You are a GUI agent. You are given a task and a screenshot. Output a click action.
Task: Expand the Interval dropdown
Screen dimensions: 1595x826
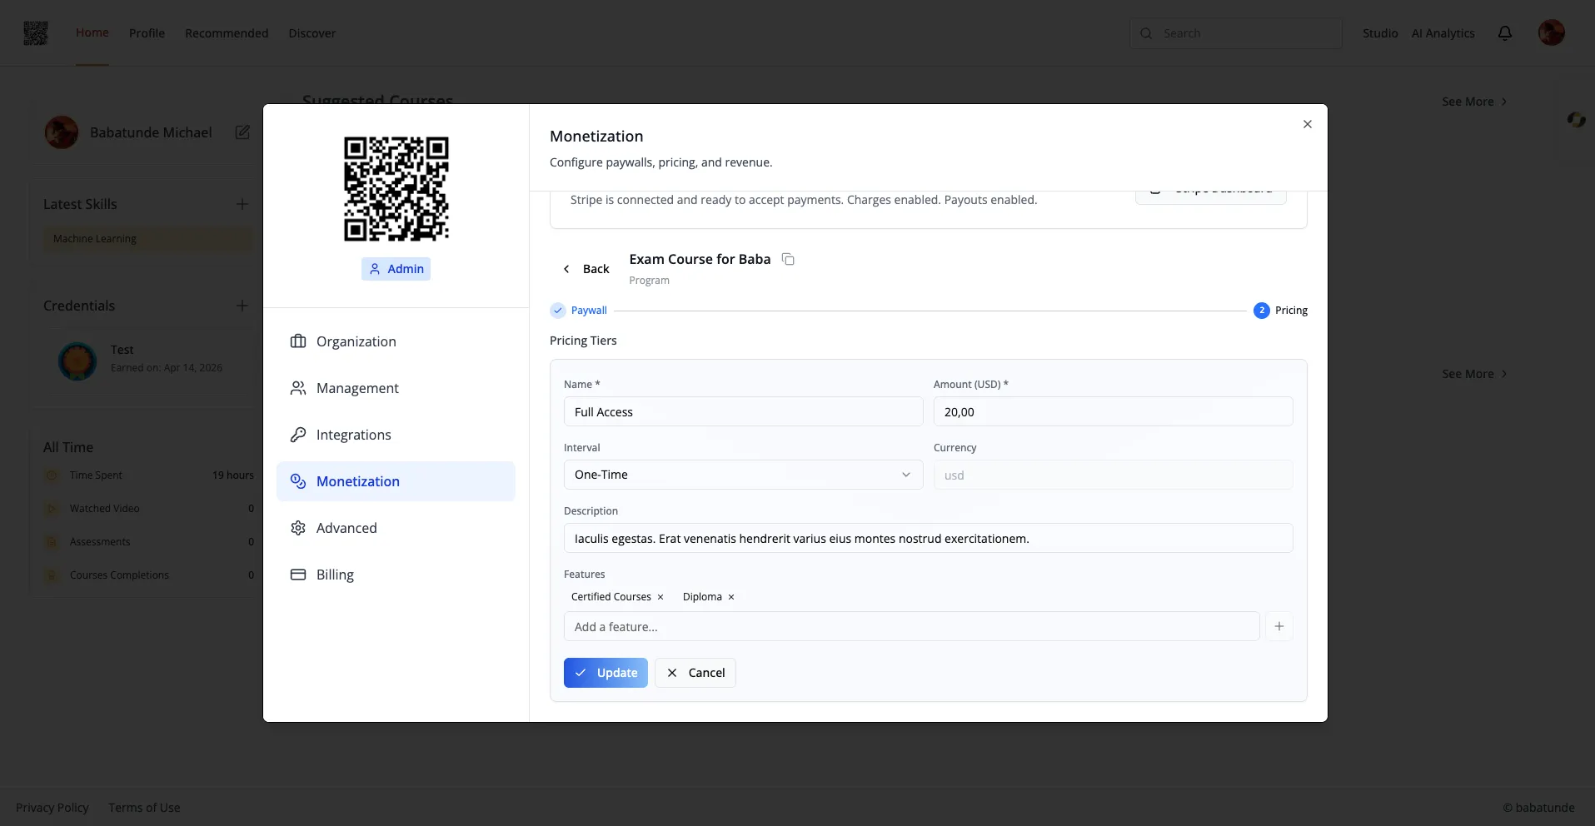pos(743,475)
